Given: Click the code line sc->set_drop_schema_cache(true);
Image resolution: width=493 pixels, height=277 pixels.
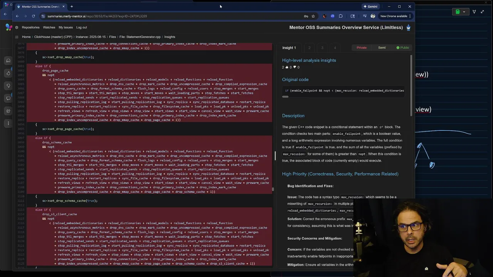Looking at the screenshot, I should point(70,201).
